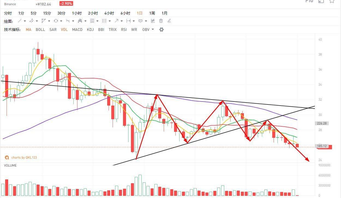Toggle the VOL indicator off
This screenshot has height=198, width=341.
(x=64, y=30)
